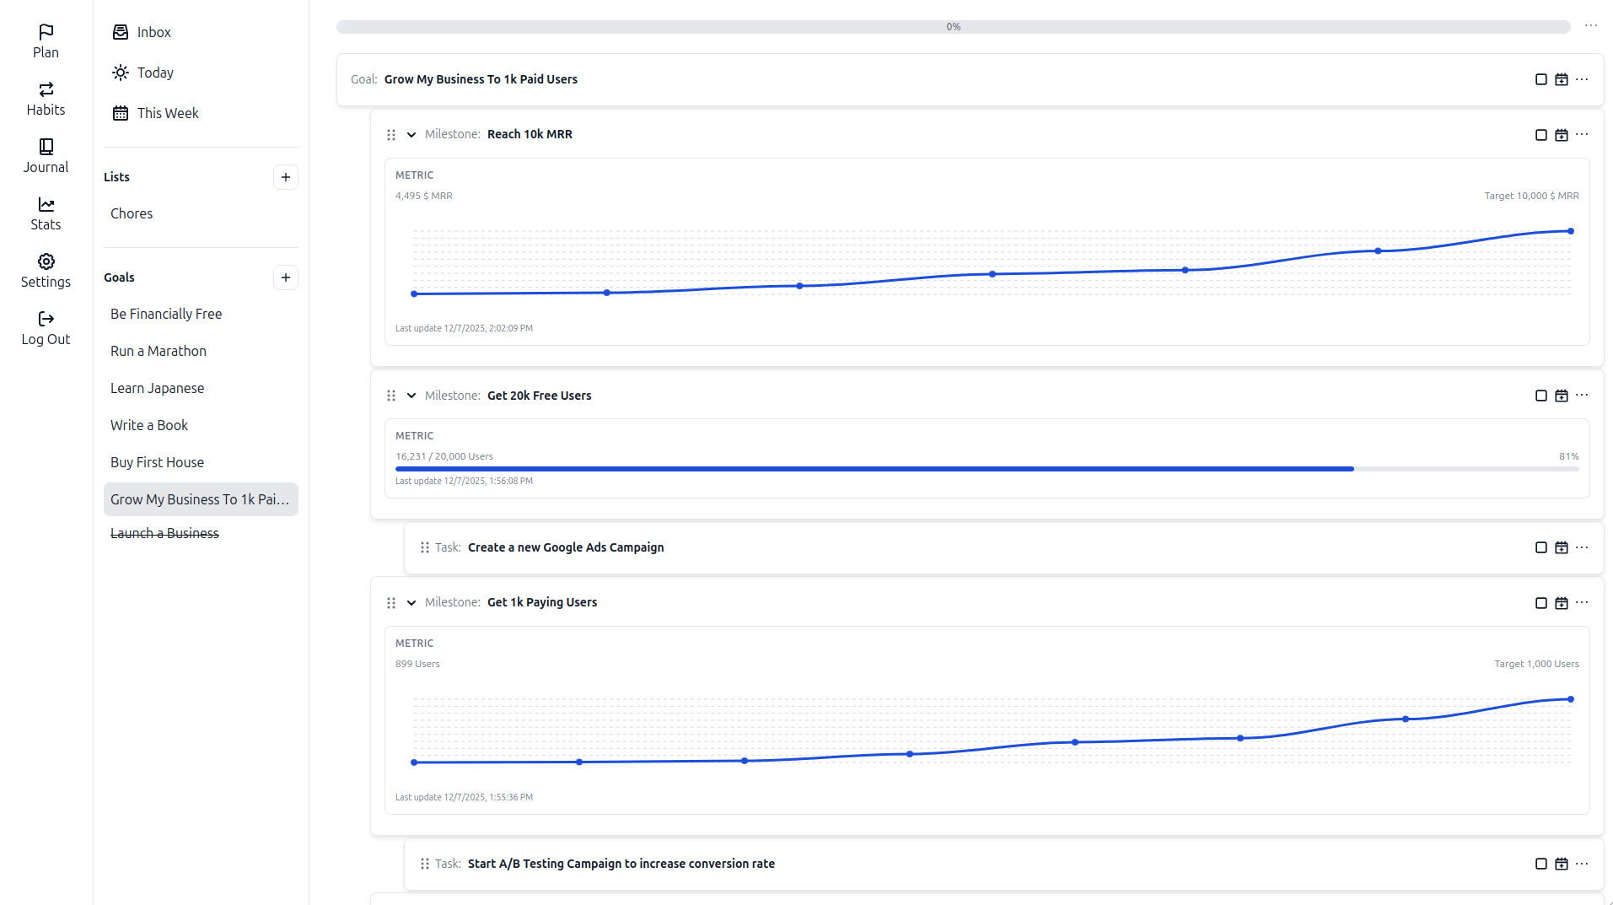Open the This Week view
The width and height of the screenshot is (1613, 905).
[x=168, y=112]
